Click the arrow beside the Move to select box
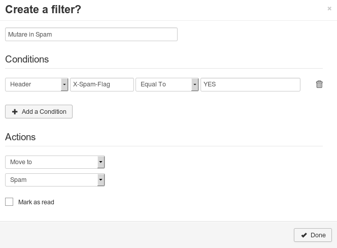The width and height of the screenshot is (337, 248). 101,162
